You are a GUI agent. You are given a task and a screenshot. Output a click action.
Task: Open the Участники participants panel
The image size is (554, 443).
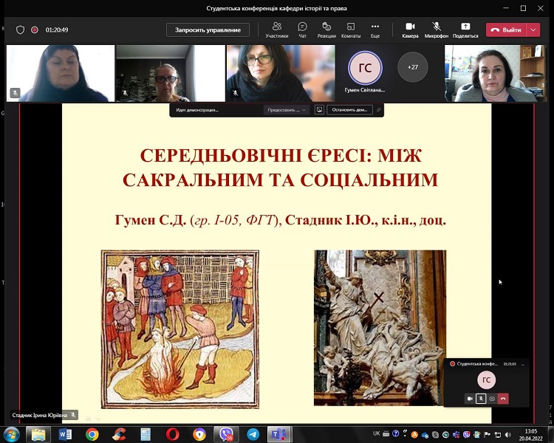click(x=277, y=30)
